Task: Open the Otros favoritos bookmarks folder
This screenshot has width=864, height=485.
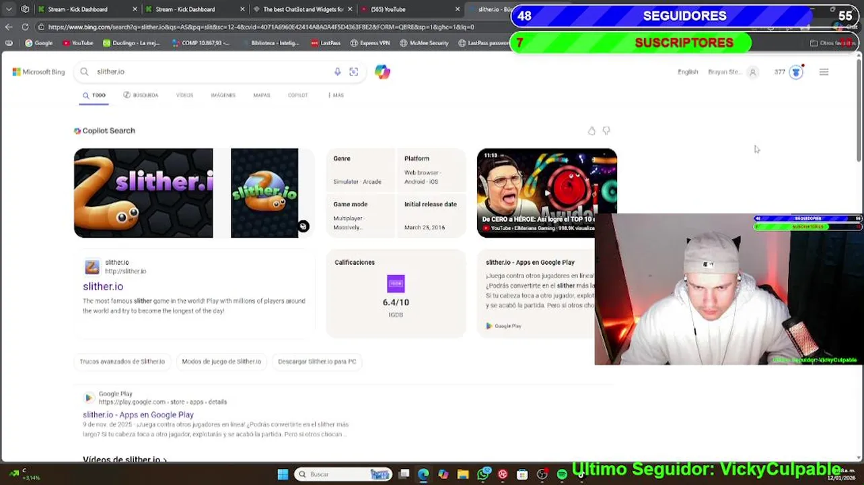Action: [x=832, y=43]
